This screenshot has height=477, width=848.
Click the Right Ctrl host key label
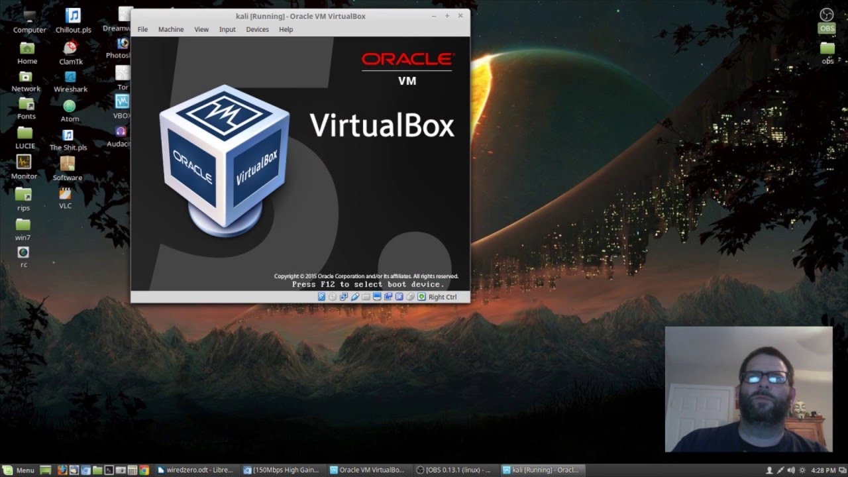pos(443,297)
